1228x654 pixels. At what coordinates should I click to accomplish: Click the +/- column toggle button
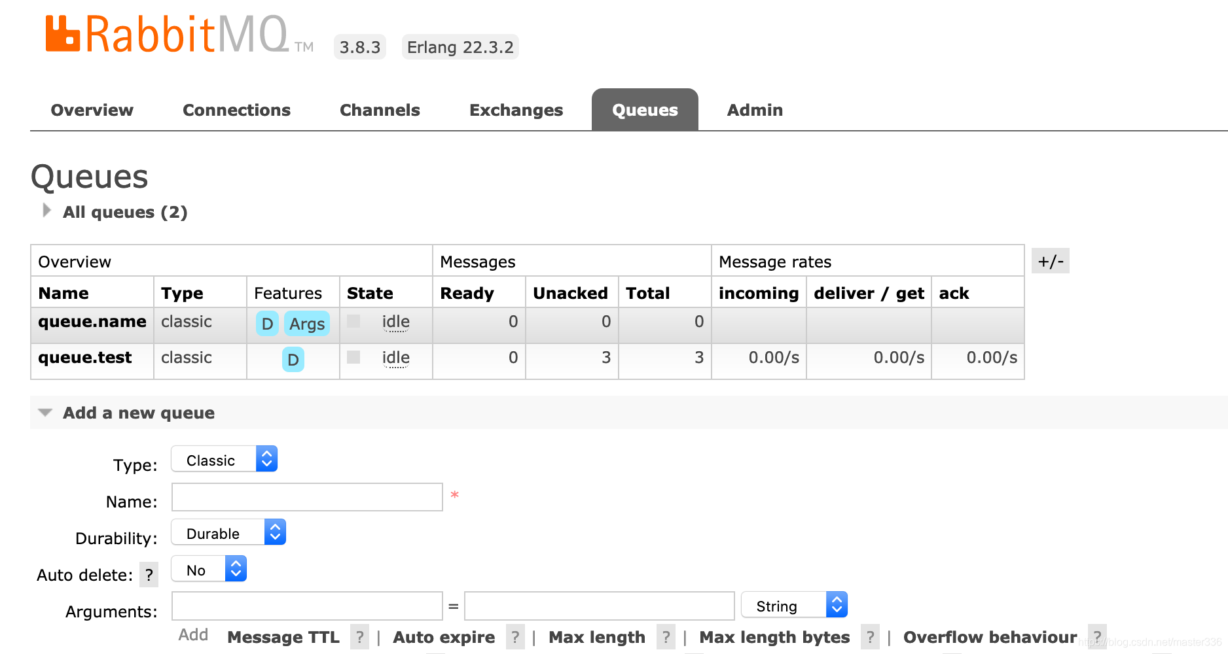[1051, 261]
